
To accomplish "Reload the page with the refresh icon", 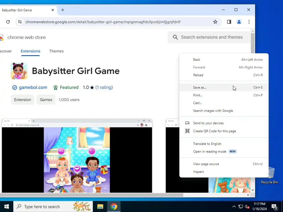I will 8,22.
